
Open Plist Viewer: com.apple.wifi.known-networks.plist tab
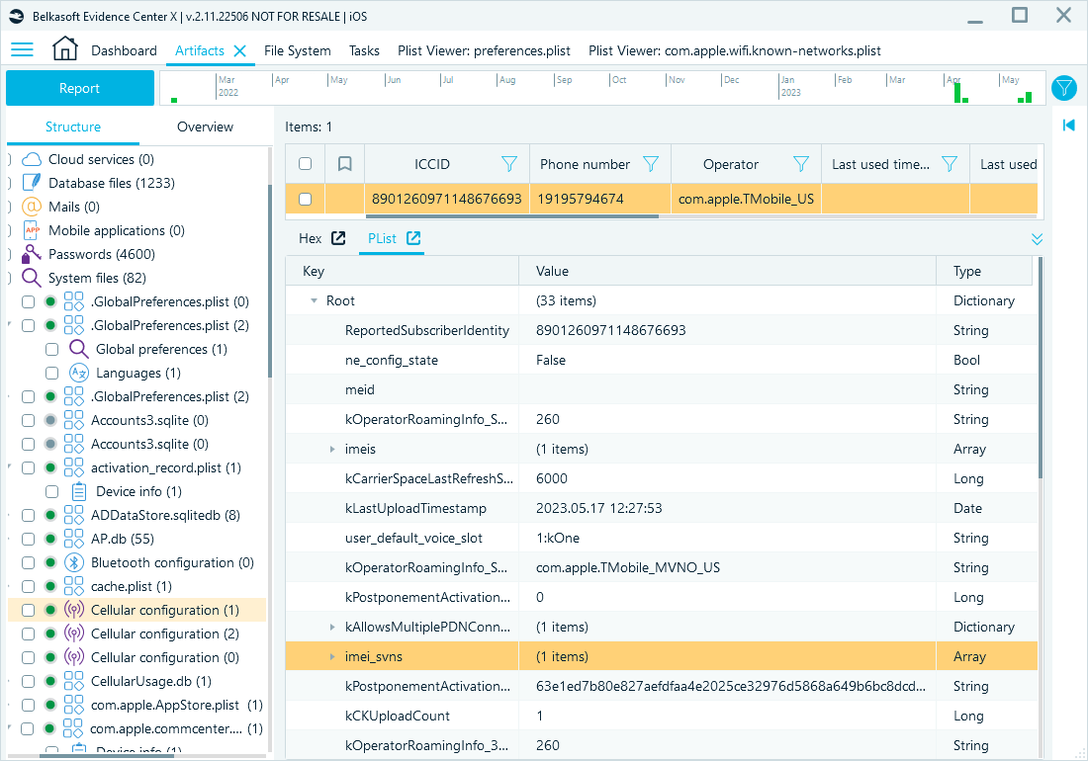pos(735,50)
